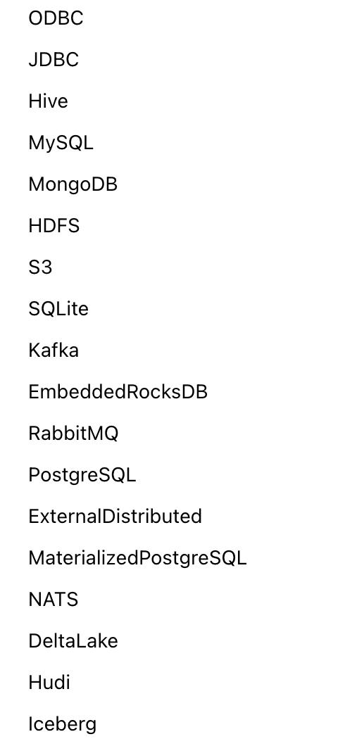The width and height of the screenshot is (345, 739).
Task: Choose SQLite in the list
Action: pos(58,309)
